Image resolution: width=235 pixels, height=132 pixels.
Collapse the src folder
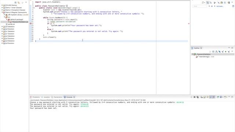point(4,17)
